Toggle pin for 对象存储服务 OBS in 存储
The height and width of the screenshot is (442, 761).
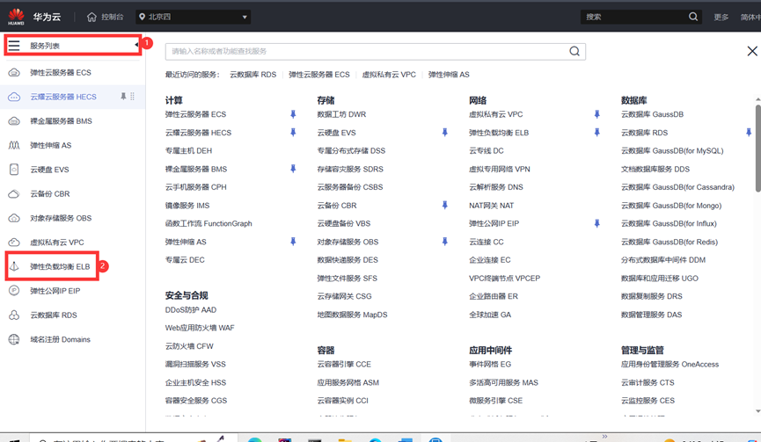click(444, 242)
